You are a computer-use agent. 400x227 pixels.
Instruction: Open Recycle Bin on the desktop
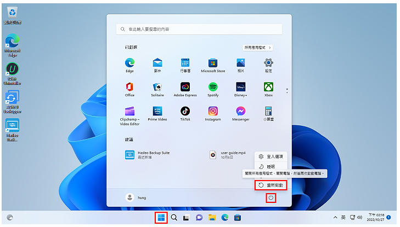12,15
